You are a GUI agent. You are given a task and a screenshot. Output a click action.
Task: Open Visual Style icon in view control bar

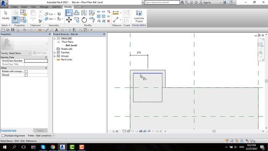[x=129, y=131]
